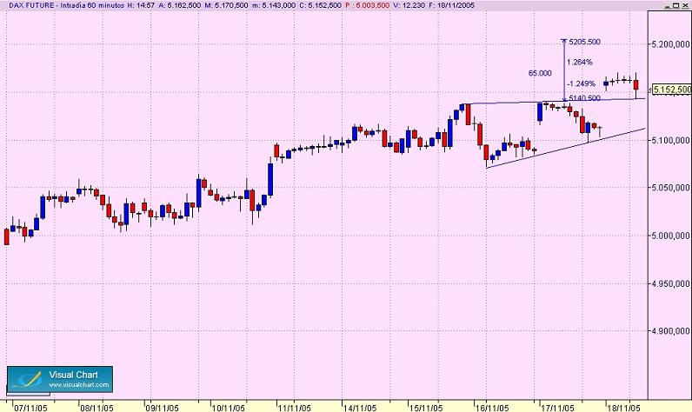This screenshot has height=412, width=692.
Task: Click the 10/11/05 date label
Action: click(x=228, y=408)
